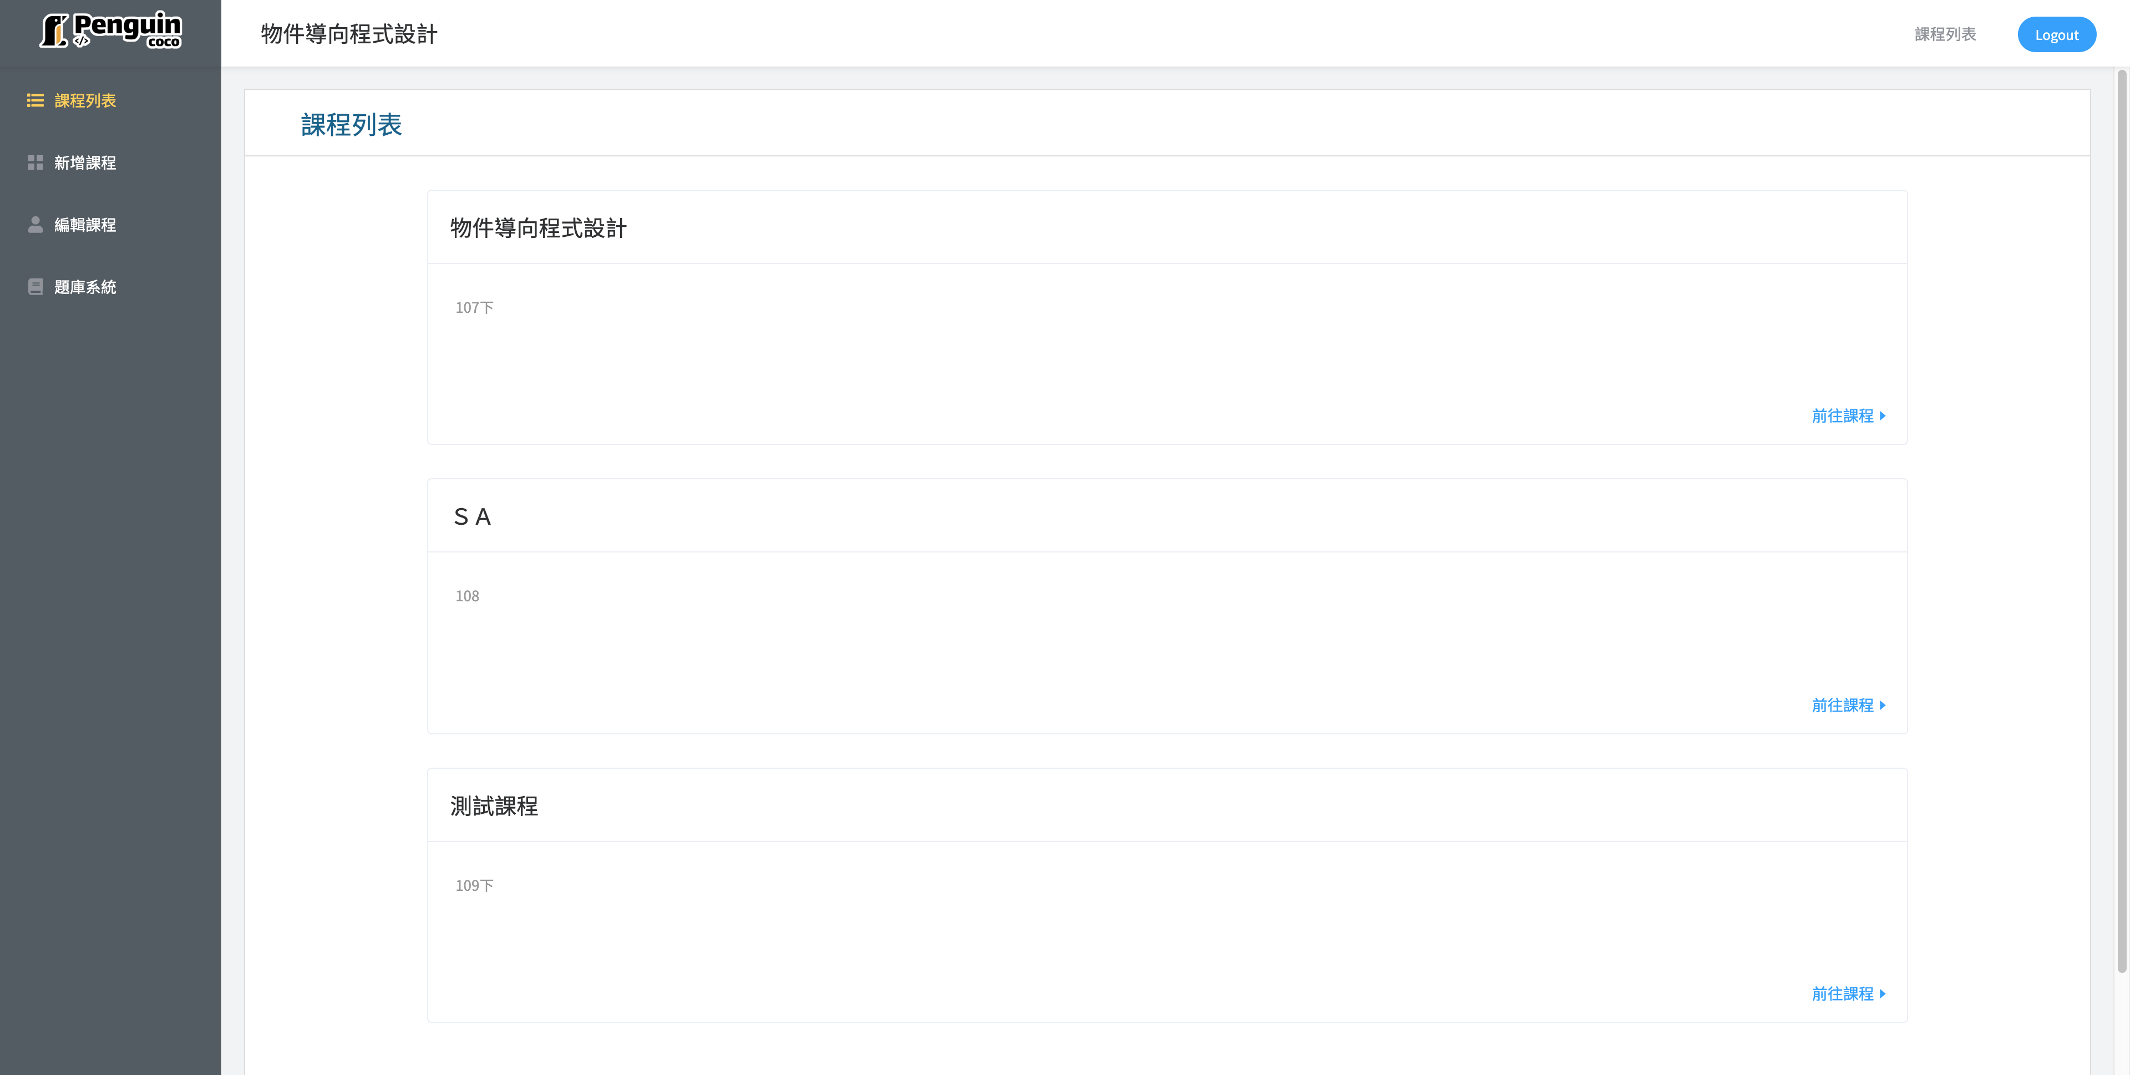Viewport: 2130px width, 1075px height.
Task: Select the SA course card title
Action: tap(472, 517)
